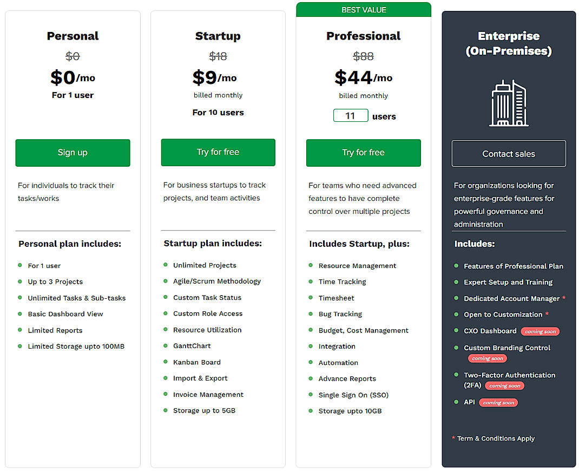Click the Contact sales button
The width and height of the screenshot is (579, 471).
(x=508, y=154)
